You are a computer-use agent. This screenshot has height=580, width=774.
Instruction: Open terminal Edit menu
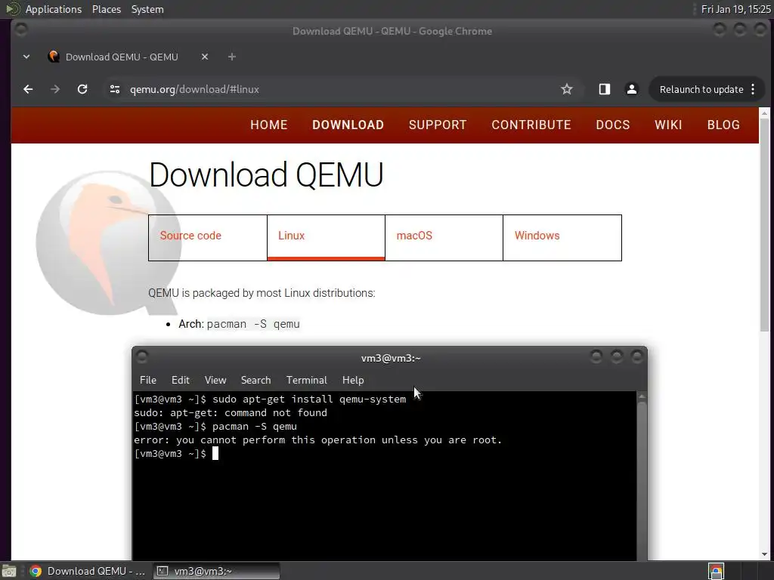180,381
